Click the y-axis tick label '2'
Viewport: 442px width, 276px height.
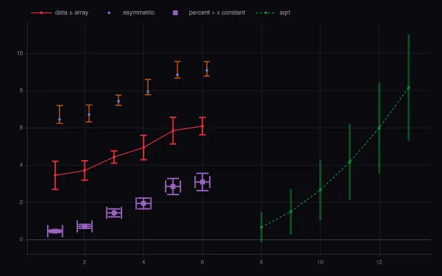click(x=21, y=202)
